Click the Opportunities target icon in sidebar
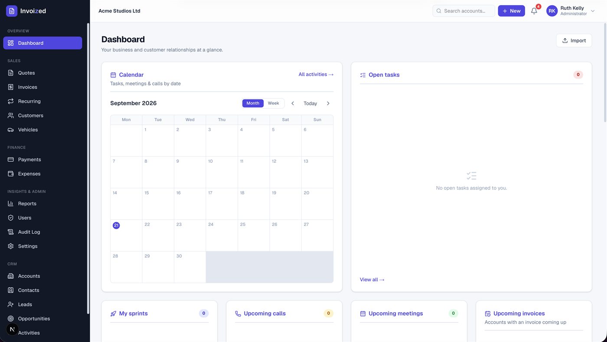The height and width of the screenshot is (342, 607). 11,319
